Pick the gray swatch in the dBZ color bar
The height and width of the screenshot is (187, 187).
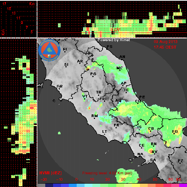(42, 185)
